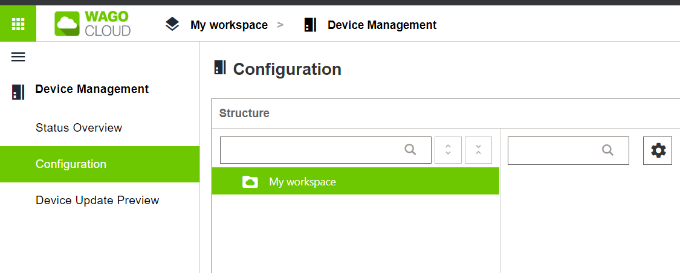This screenshot has width=680, height=273.
Task: Click the Device Management sidebar icon
Action: (x=18, y=92)
